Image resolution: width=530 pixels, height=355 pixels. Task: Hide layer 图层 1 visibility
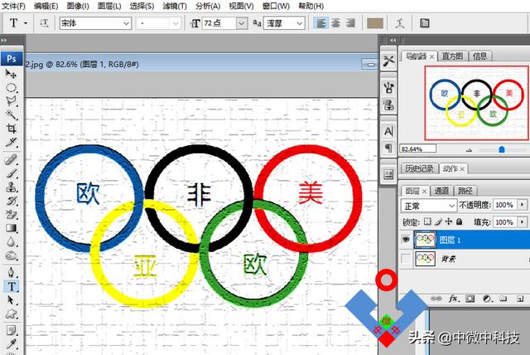click(x=405, y=240)
